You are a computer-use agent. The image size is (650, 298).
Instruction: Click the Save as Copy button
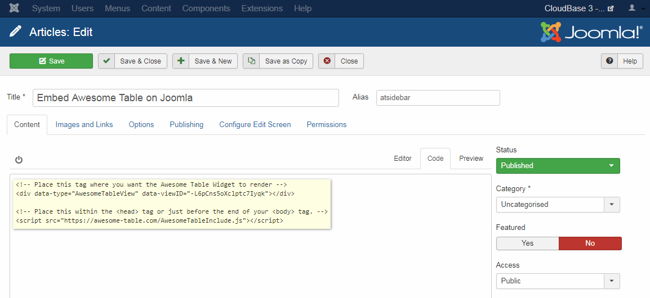pos(278,61)
